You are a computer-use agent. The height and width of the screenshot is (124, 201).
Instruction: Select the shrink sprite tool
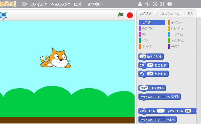click(x=162, y=4)
